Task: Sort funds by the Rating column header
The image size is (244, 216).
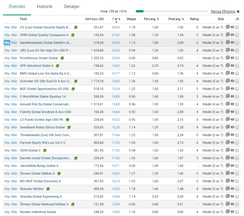Action: 194,19
